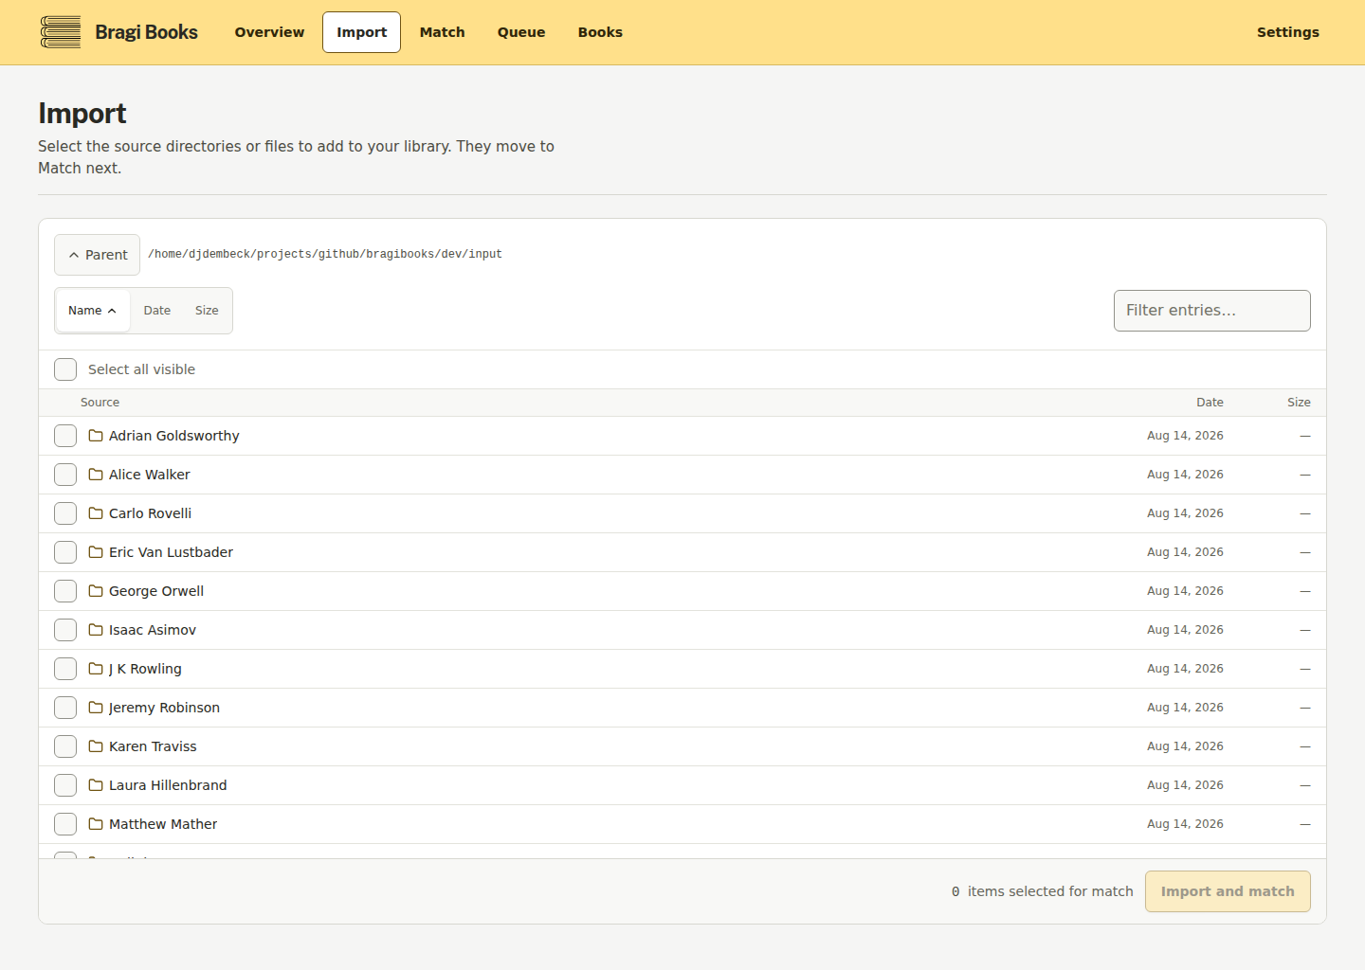Open the Overview tab
Viewport: 1365px width, 970px height.
coord(269,32)
